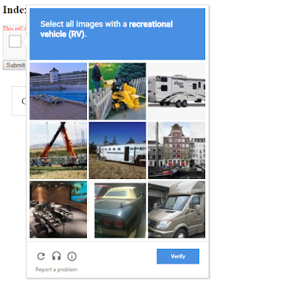Select the tan motorhome van image
This screenshot has height=285, width=295.
tap(176, 210)
